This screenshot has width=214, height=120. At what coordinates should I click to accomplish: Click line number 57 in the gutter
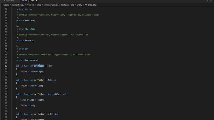(6, 80)
